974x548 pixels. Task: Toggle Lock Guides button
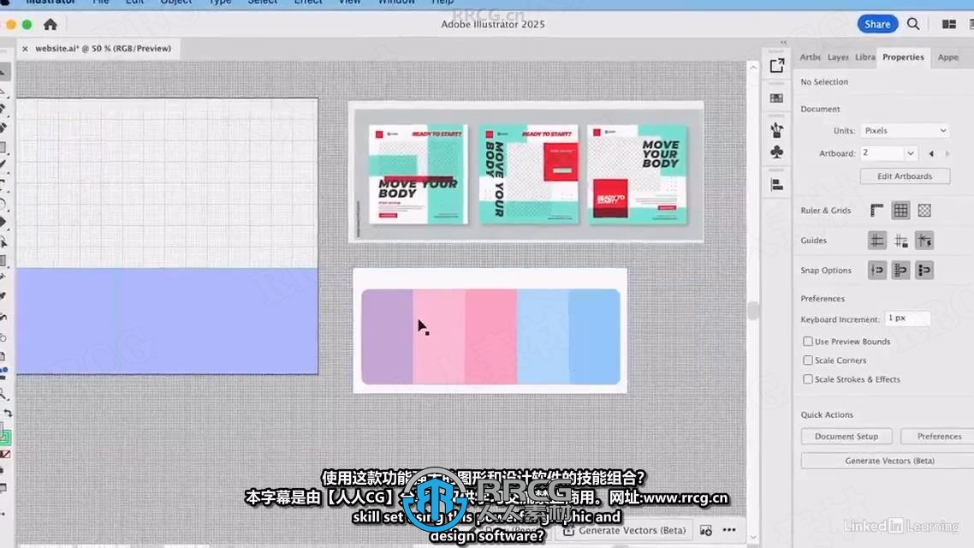pyautogui.click(x=900, y=241)
